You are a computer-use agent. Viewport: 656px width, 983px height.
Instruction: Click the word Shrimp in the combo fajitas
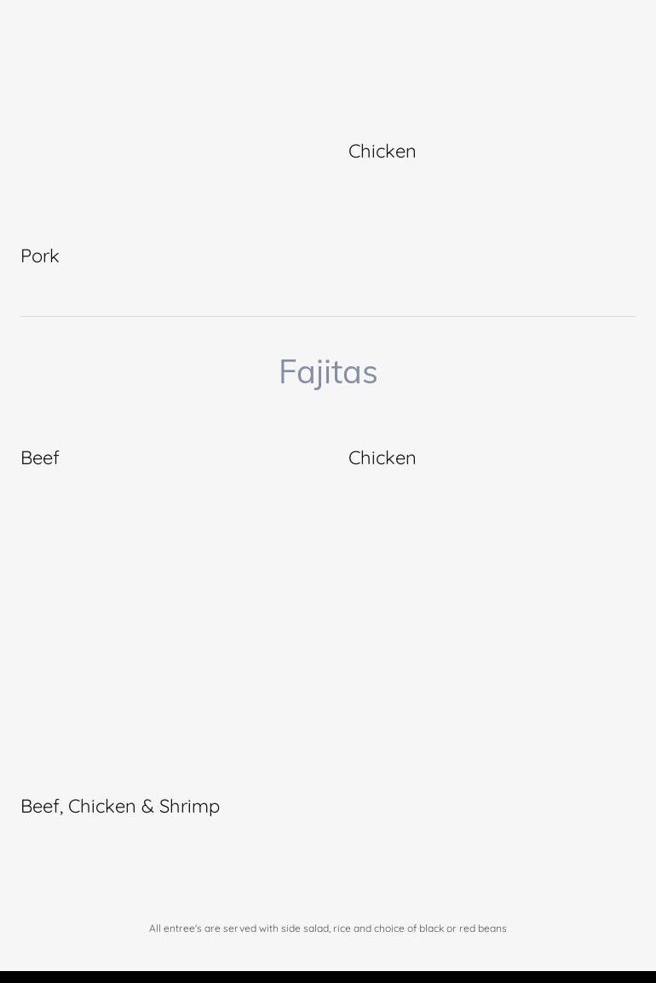pos(189,806)
